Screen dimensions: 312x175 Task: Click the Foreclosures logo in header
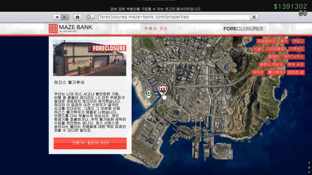pyautogui.click(x=243, y=29)
